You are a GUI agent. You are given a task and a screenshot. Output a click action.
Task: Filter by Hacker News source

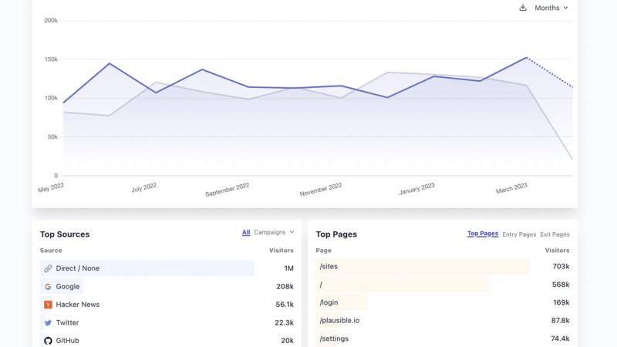tap(78, 305)
